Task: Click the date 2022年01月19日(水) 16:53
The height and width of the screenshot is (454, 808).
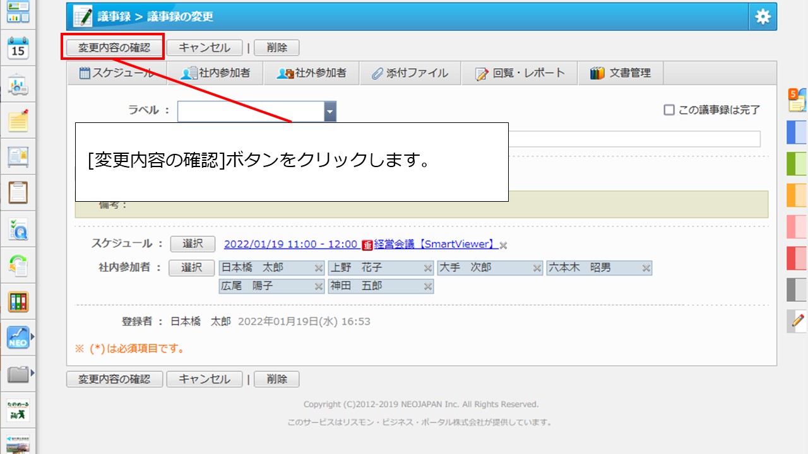Action: 304,322
